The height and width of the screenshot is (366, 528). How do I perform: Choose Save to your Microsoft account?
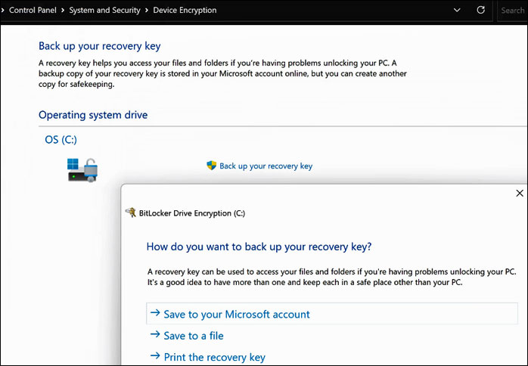[332, 314]
